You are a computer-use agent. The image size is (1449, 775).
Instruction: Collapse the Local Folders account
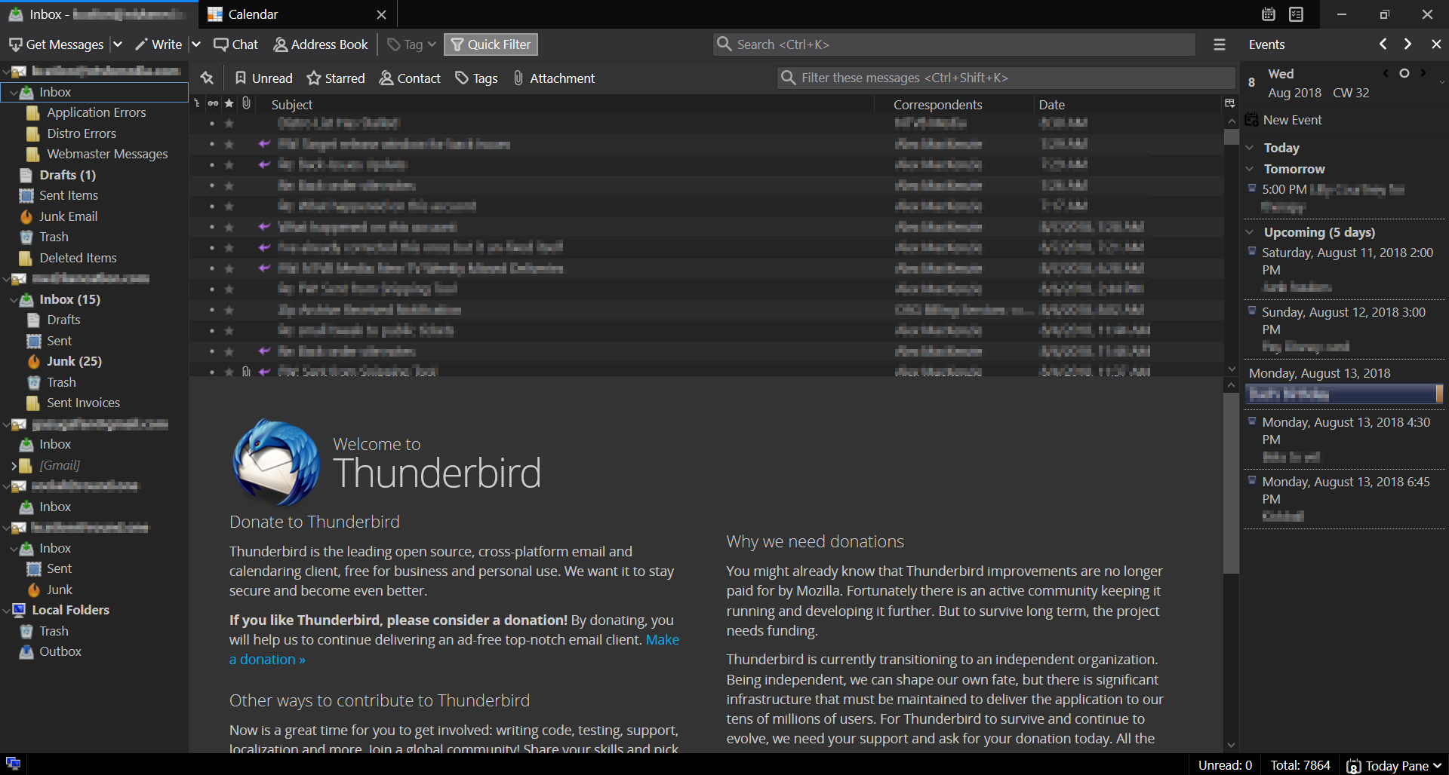[6, 611]
